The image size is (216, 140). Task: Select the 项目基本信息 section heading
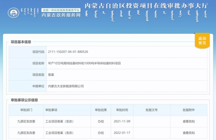(x=21, y=42)
